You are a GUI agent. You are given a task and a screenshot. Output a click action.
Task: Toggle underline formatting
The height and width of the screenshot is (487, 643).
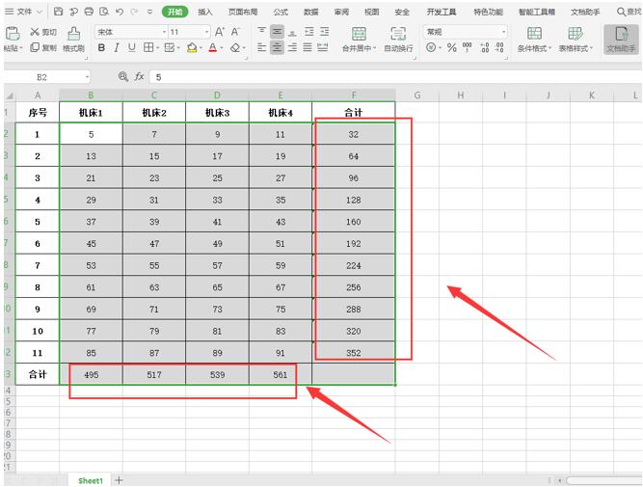tap(132, 48)
